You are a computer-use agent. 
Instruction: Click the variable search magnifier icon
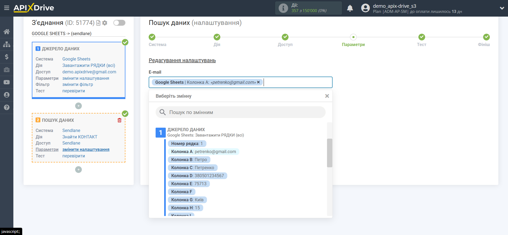163,112
